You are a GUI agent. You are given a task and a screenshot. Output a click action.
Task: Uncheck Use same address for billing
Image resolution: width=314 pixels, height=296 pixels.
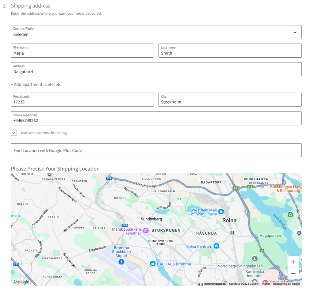tap(14, 133)
